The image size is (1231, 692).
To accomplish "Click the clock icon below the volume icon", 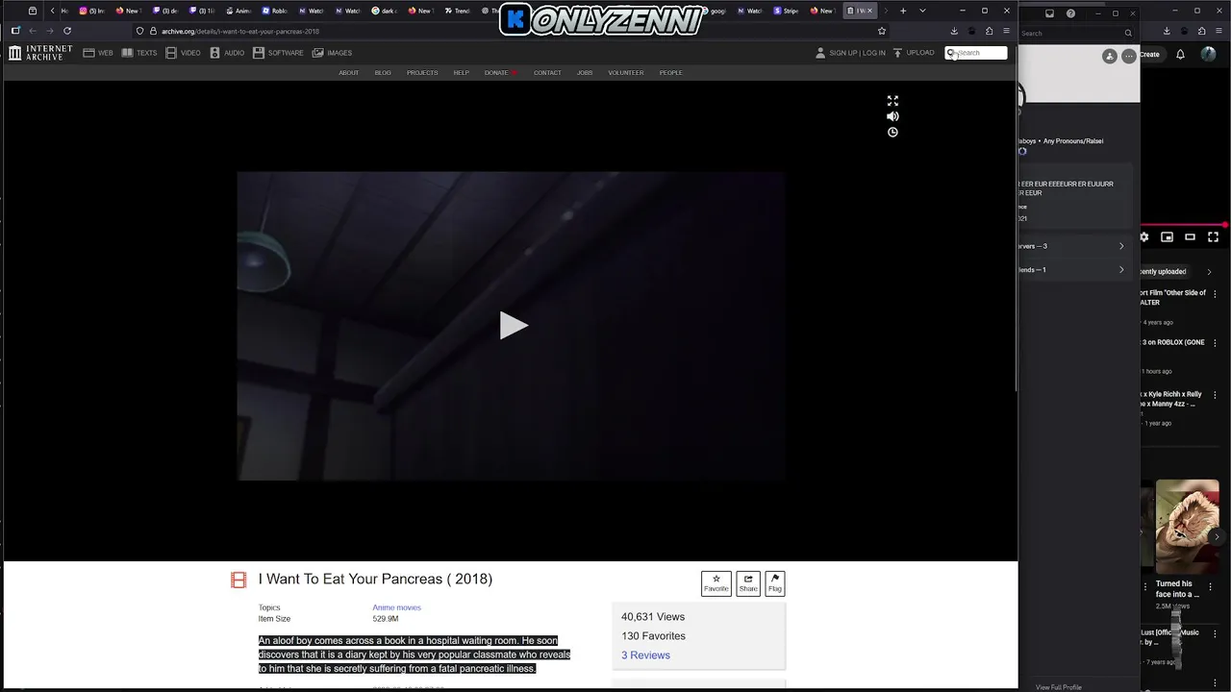I will pos(892,133).
